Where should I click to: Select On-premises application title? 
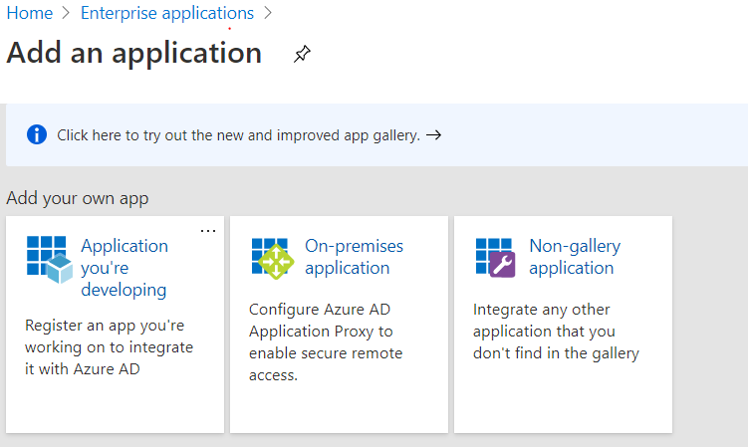(x=354, y=257)
